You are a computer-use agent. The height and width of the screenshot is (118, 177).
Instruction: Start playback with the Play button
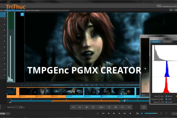[x=114, y=113]
